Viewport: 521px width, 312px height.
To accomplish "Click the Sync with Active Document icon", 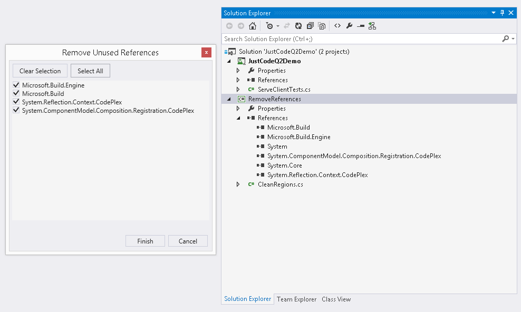I will tap(286, 26).
